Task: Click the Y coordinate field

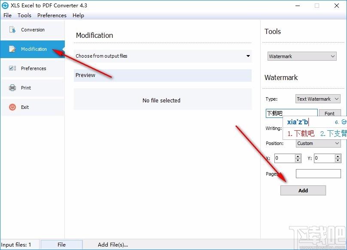Action: click(x=324, y=158)
